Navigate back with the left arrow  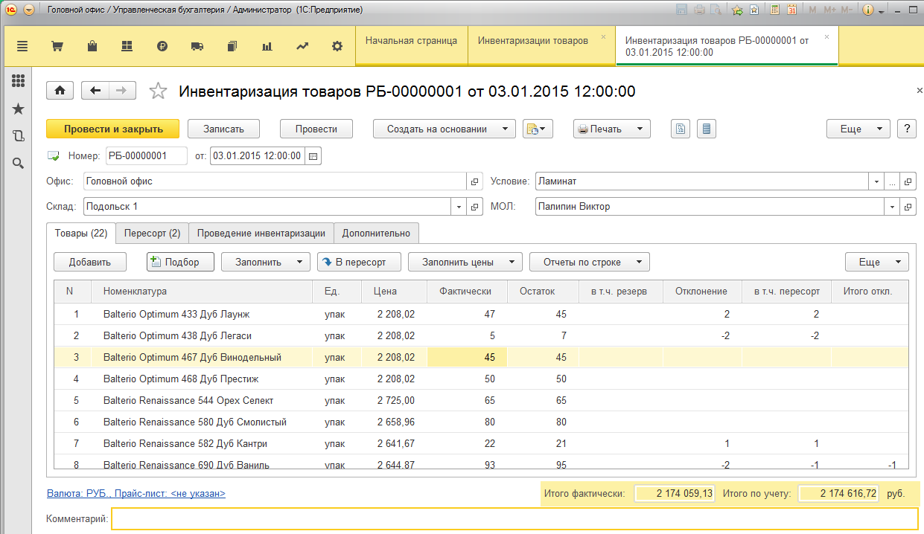95,91
